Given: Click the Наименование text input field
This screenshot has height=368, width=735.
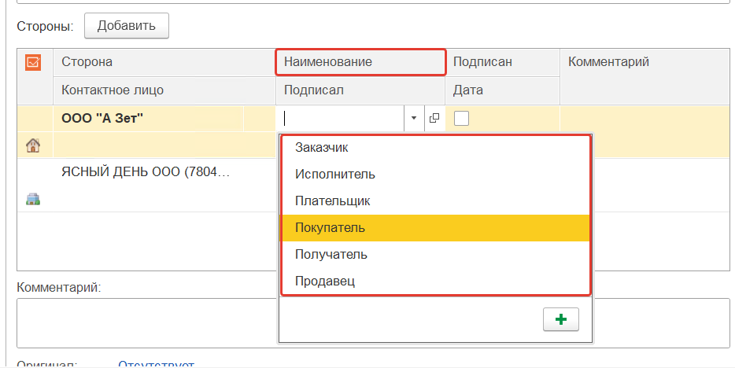Looking at the screenshot, I should click(342, 119).
